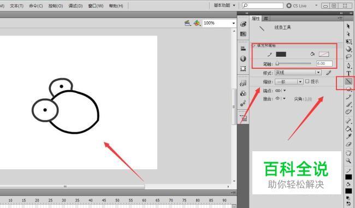Select the Oval shape tool
The height and width of the screenshot is (208, 355).
pyautogui.click(x=348, y=89)
